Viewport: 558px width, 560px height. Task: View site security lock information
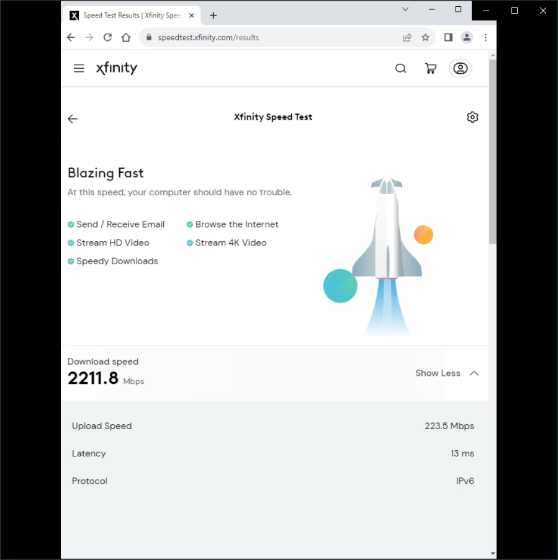149,37
